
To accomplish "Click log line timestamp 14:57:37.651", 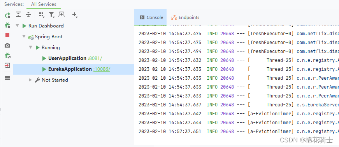I will coord(185,131).
